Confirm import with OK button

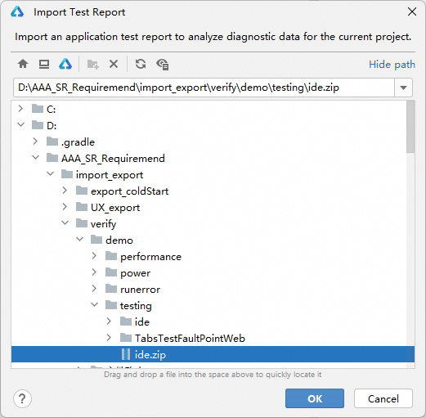pos(315,398)
